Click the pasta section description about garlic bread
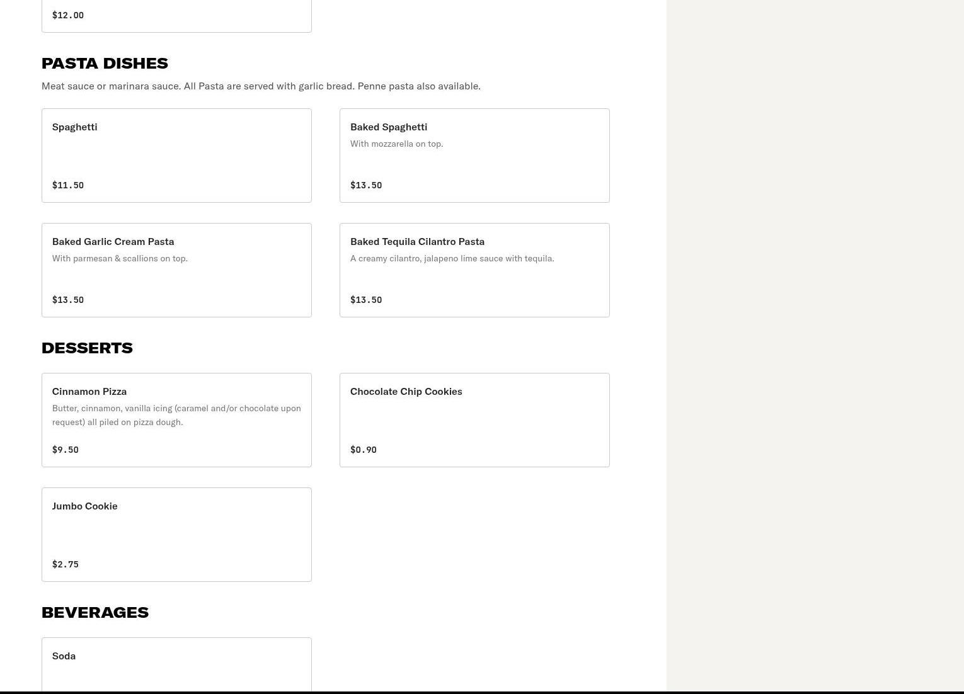Screen dimensions: 964x694 pyautogui.click(x=261, y=86)
